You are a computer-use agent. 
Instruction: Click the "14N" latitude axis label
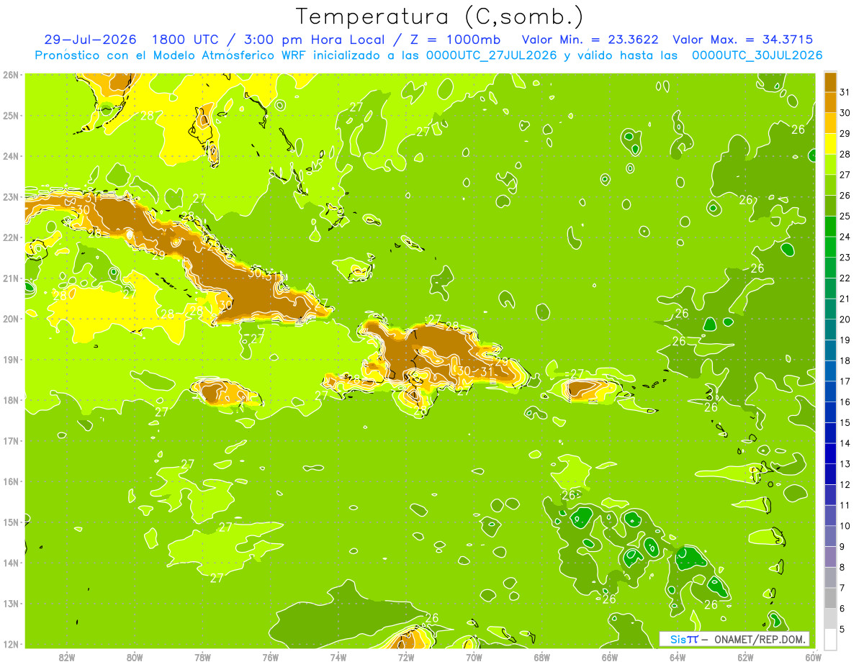pyautogui.click(x=10, y=563)
